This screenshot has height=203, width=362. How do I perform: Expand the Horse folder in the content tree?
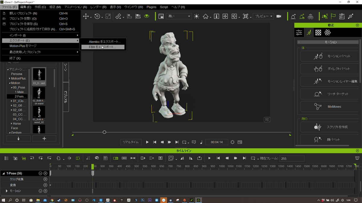click(12, 124)
